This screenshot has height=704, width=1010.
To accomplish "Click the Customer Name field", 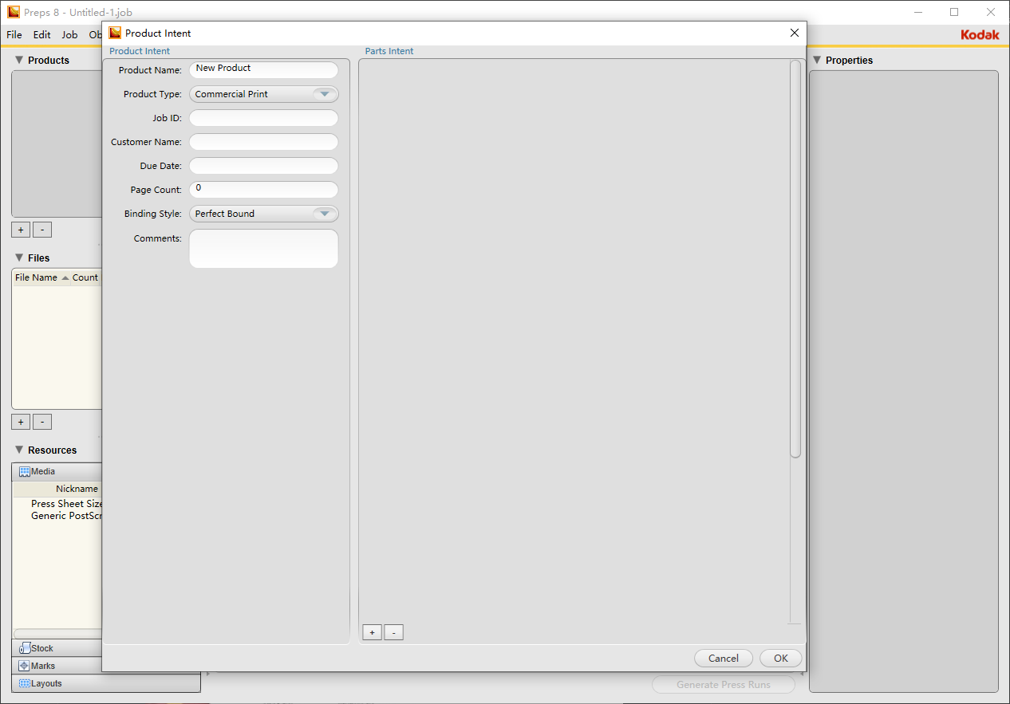I will click(263, 142).
